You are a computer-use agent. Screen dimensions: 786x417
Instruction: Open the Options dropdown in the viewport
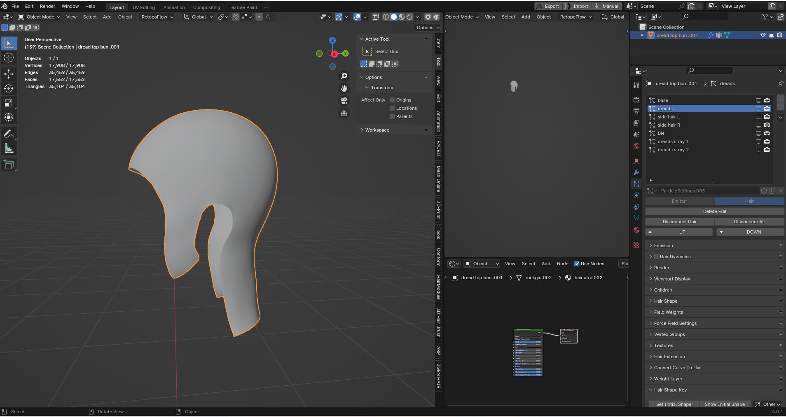428,28
